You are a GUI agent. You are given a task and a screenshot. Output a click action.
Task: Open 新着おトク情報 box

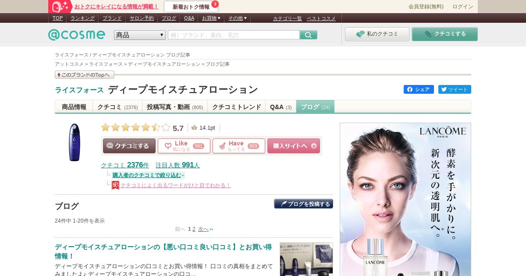coord(191,7)
